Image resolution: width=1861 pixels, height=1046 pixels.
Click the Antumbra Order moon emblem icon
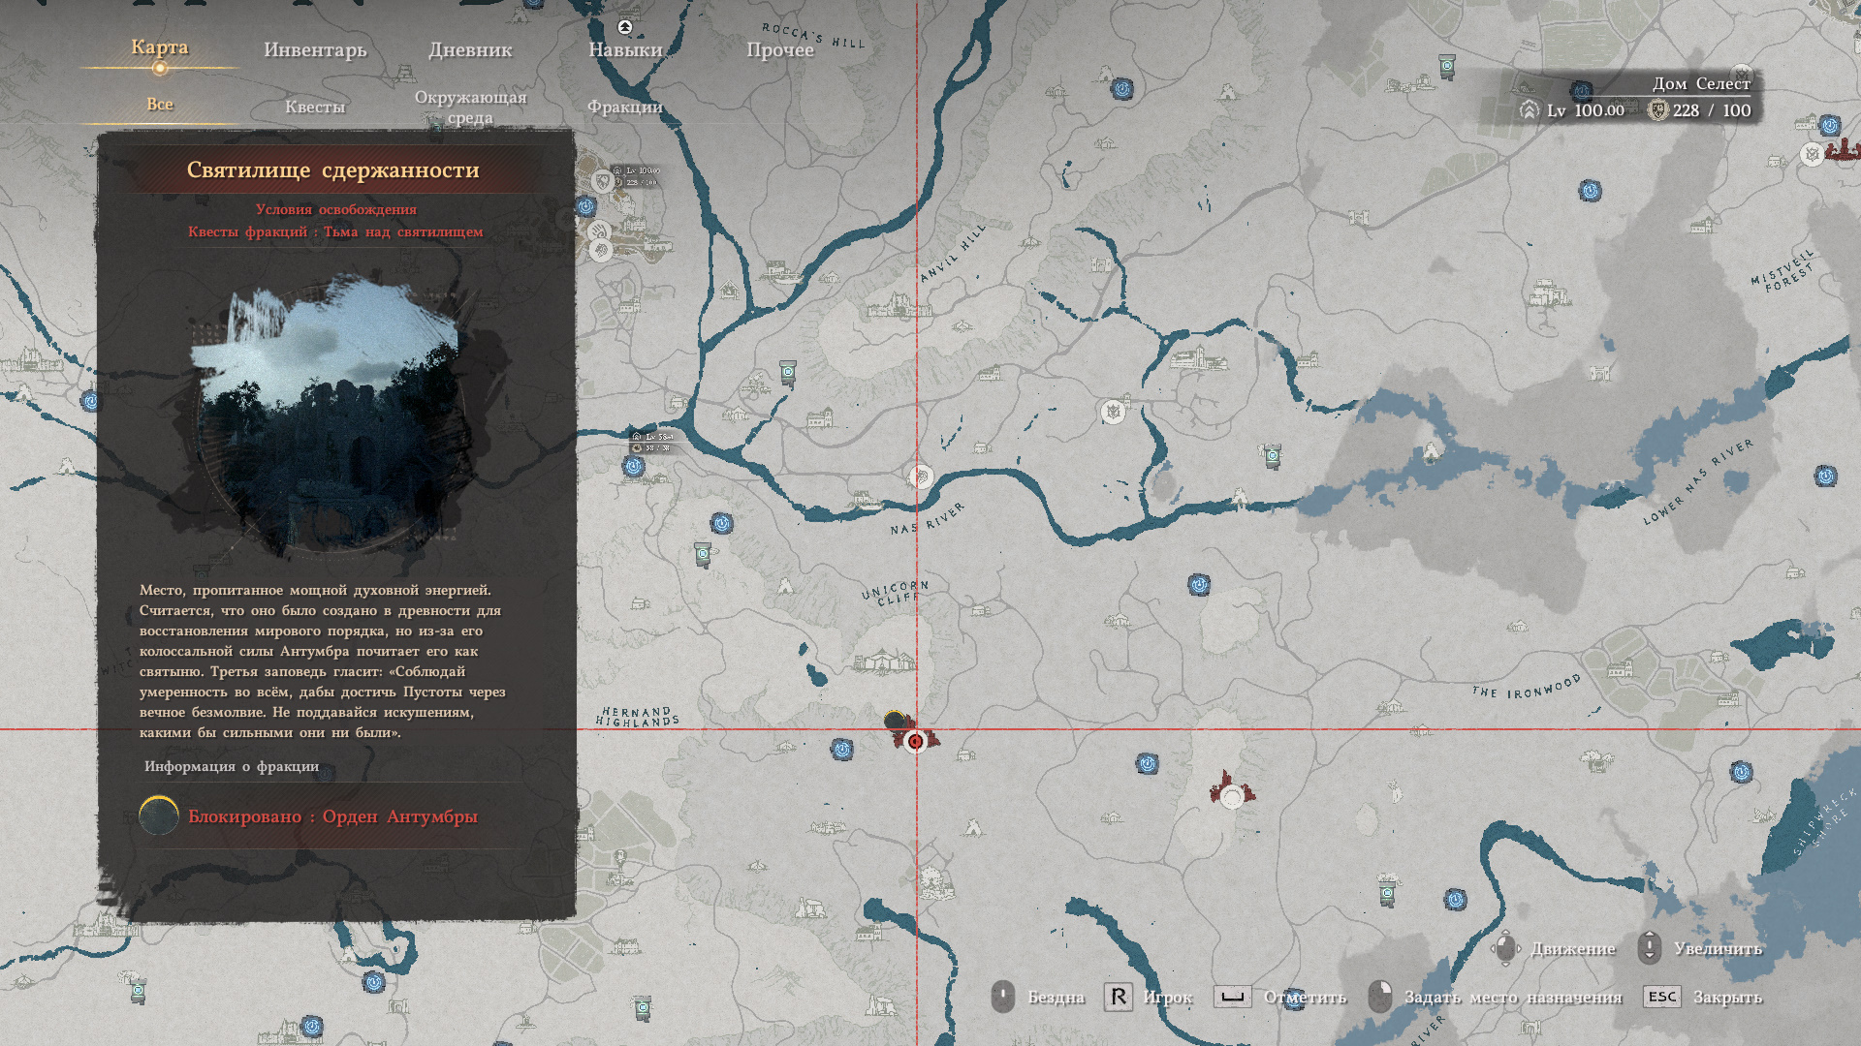point(159,815)
